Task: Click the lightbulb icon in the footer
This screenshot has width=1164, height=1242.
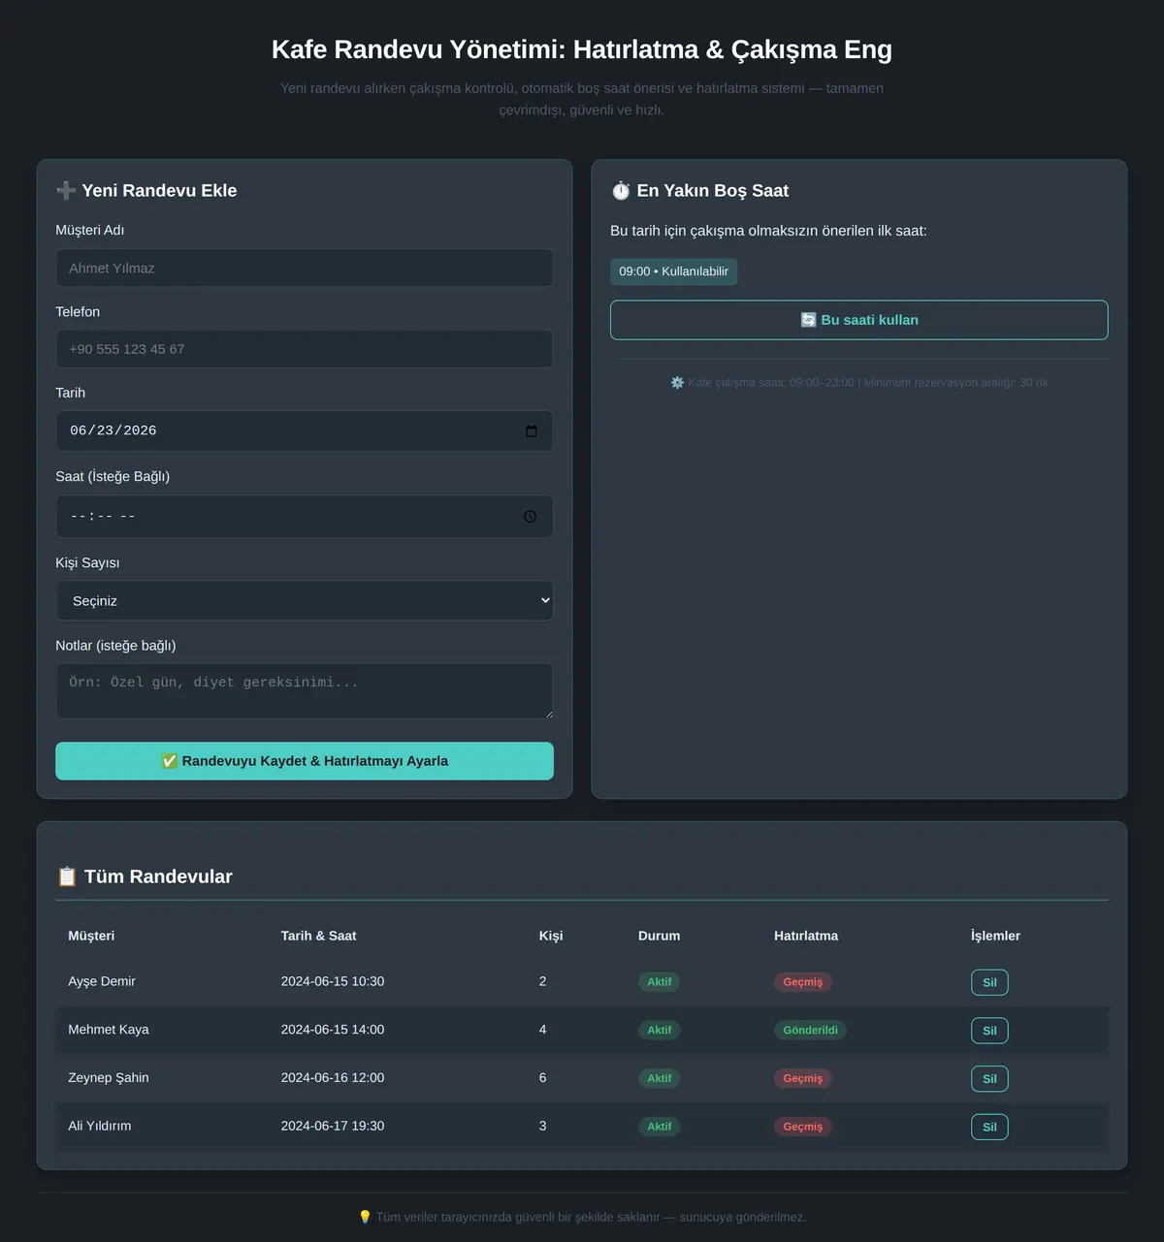Action: (365, 1217)
